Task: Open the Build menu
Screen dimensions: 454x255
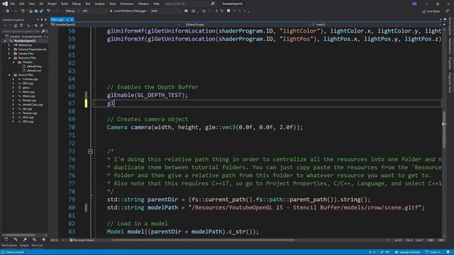Action: [65, 4]
